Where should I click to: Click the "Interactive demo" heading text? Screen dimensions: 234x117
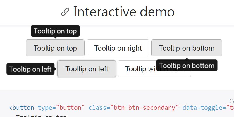[x=124, y=12]
